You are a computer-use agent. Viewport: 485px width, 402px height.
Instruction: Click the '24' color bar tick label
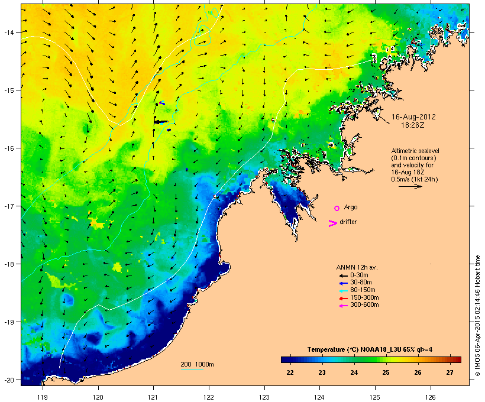click(354, 372)
